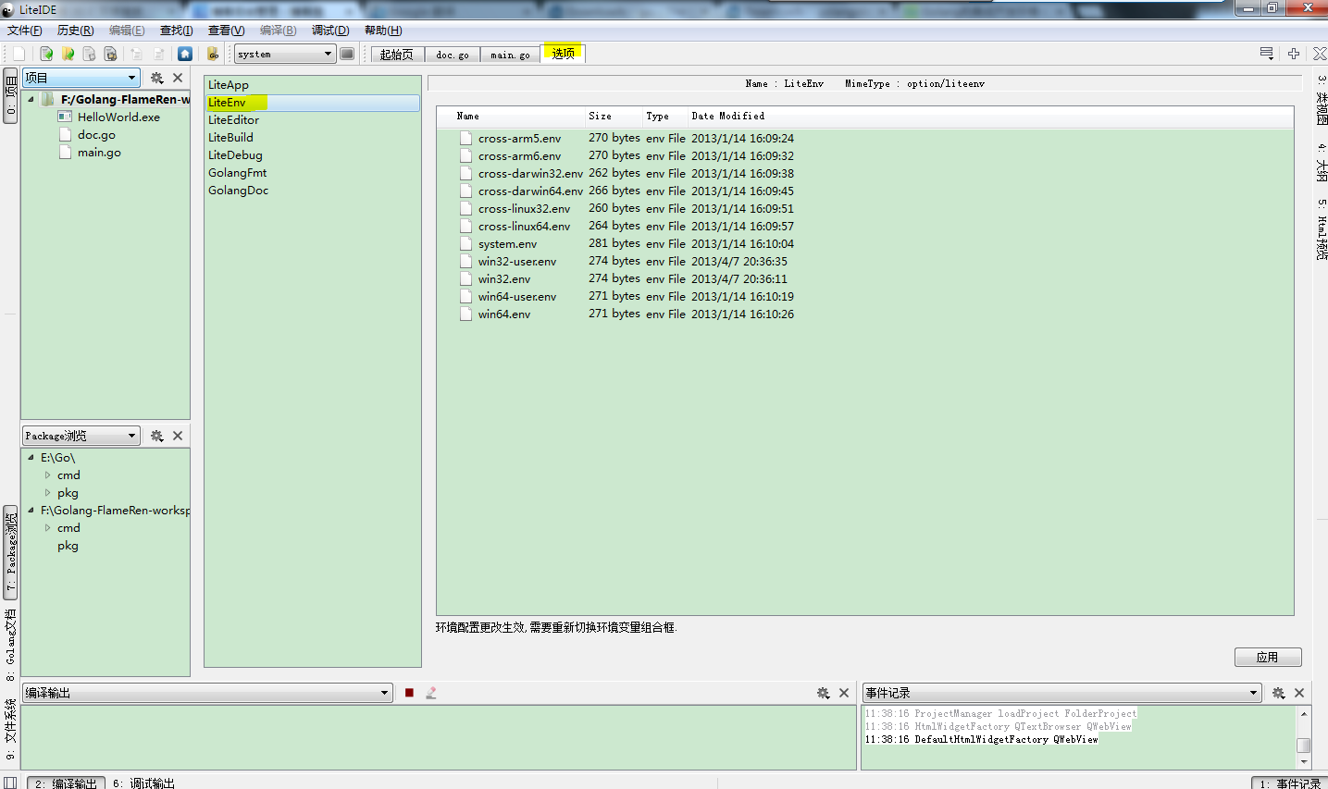Screen dimensions: 1328x789
Task: Expand the cmd node under E:\Go\
Action: pos(47,475)
